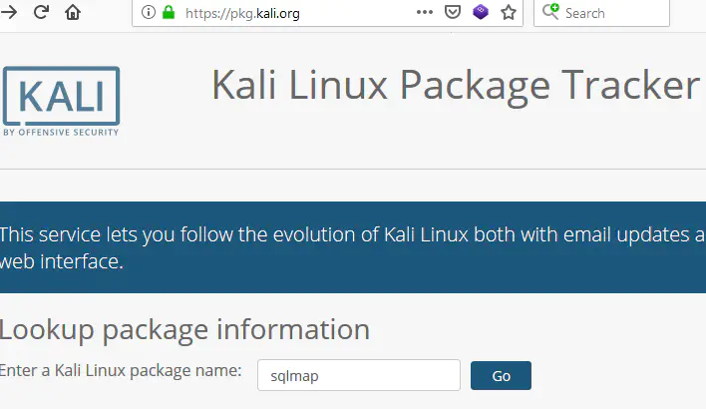Save the page to Pocket
This screenshot has height=409, width=706.
tap(452, 12)
